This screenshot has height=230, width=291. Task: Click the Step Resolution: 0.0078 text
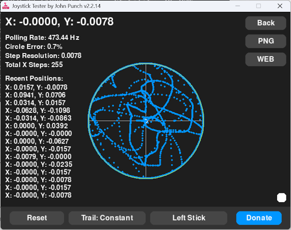[43, 55]
